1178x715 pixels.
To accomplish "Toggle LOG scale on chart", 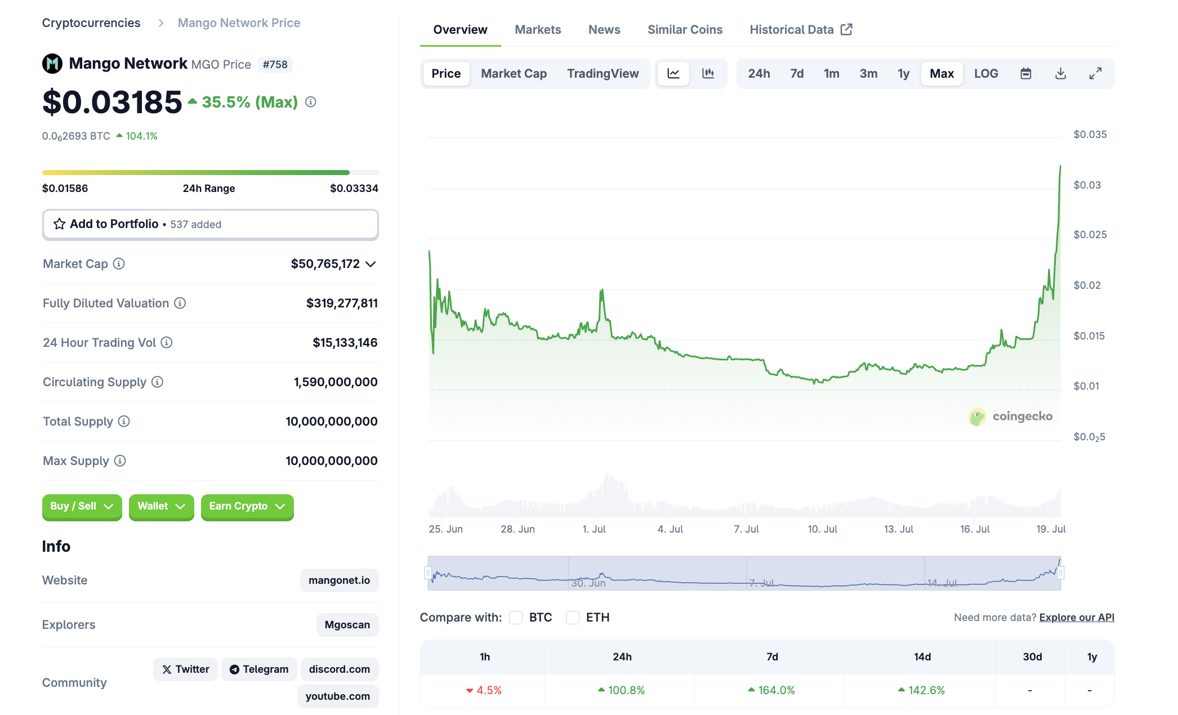I will (986, 74).
